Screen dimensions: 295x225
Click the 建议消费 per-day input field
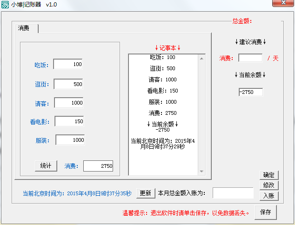click(x=250, y=58)
